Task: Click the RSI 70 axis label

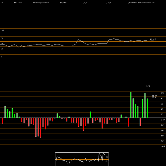Action: (2, 38)
